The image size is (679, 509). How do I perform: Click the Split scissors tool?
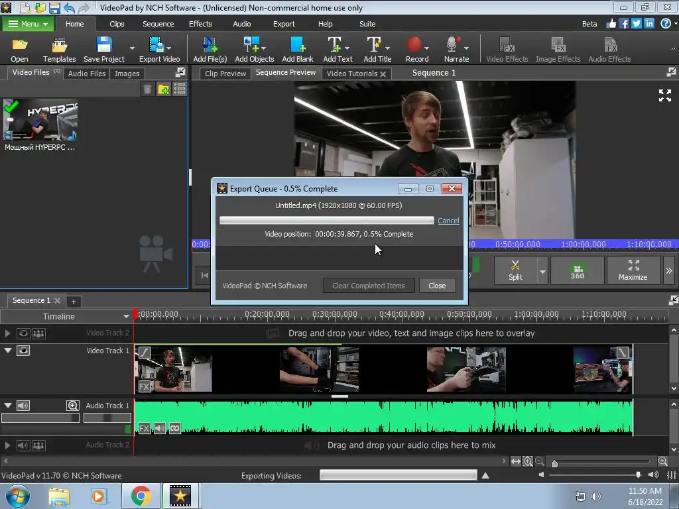pyautogui.click(x=515, y=270)
